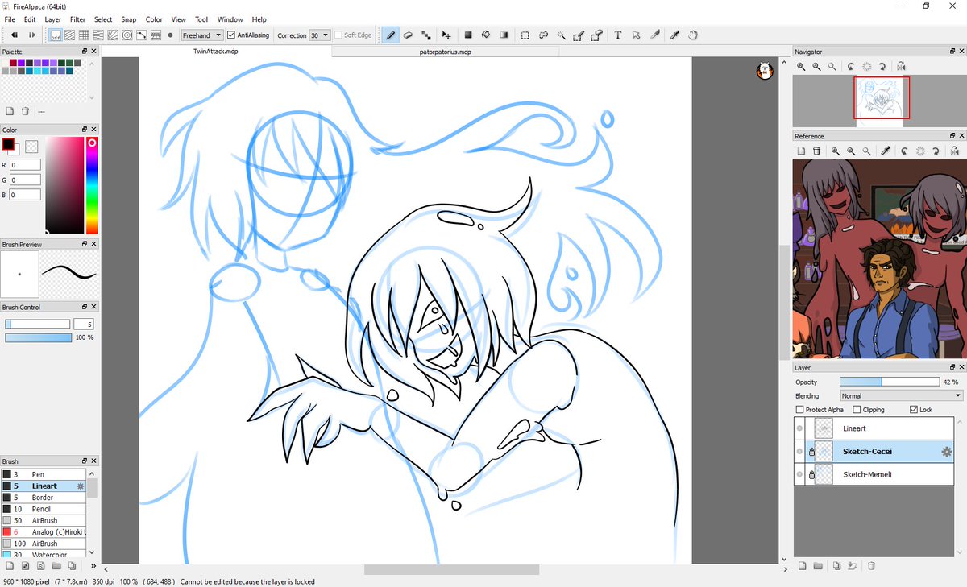Zoom in with the Navigator magnifier
This screenshot has width=967, height=587.
(x=801, y=67)
